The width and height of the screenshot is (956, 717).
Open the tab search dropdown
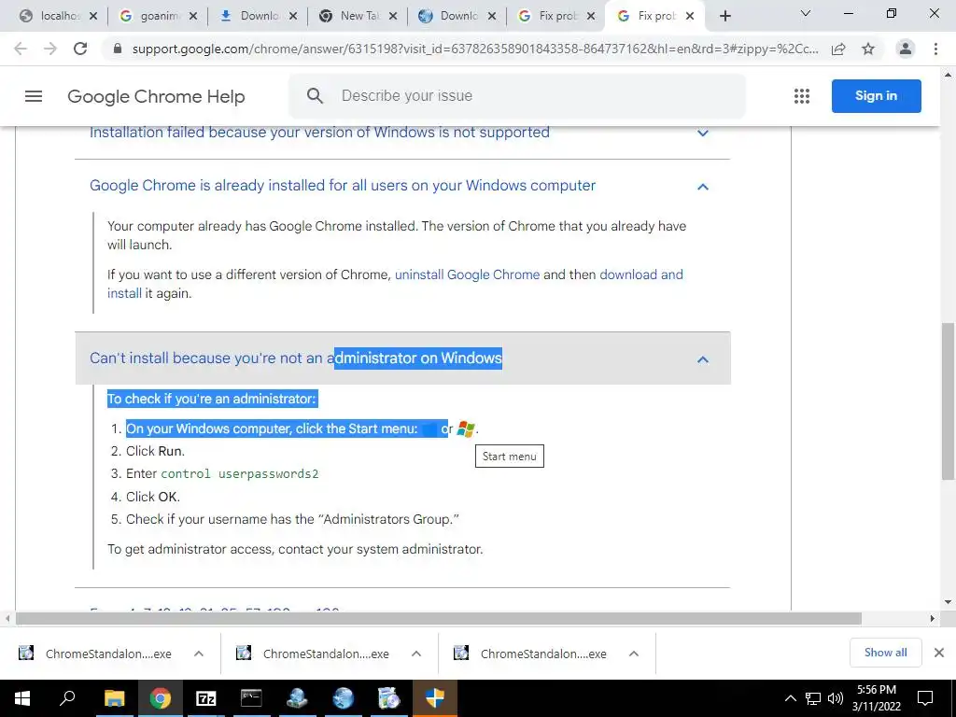[806, 13]
